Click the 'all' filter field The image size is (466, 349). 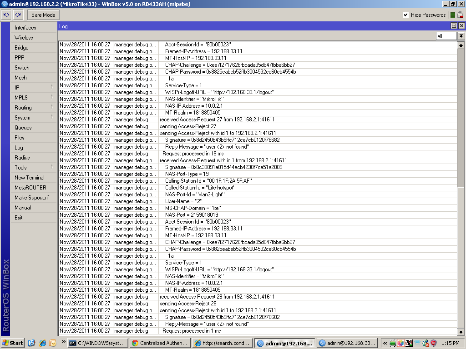pyautogui.click(x=446, y=36)
